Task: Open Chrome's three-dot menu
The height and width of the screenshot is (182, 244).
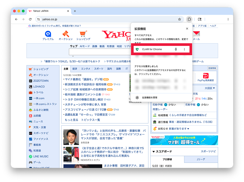Action: coord(228,19)
